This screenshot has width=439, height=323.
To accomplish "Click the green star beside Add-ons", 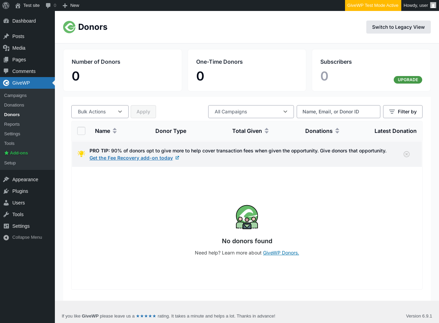I will click(x=6, y=153).
